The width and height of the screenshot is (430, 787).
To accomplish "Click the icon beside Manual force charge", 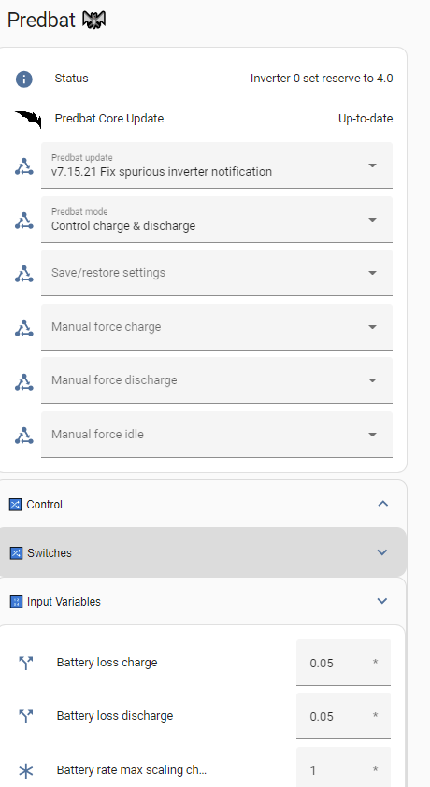I will coord(23,328).
